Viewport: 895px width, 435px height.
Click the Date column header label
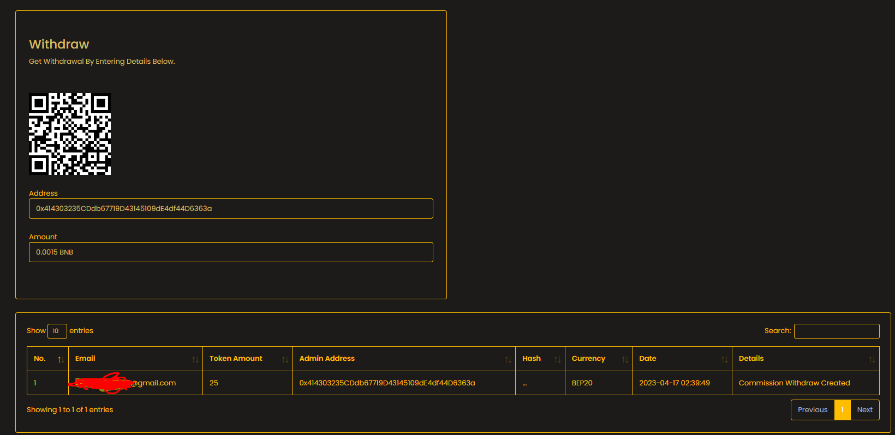[648, 359]
